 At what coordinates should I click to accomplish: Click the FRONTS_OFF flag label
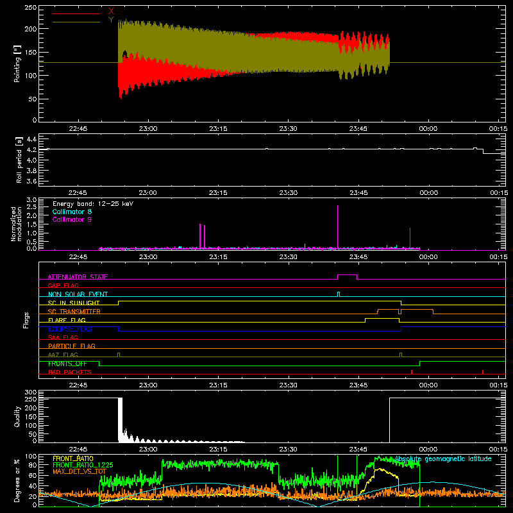[67, 364]
